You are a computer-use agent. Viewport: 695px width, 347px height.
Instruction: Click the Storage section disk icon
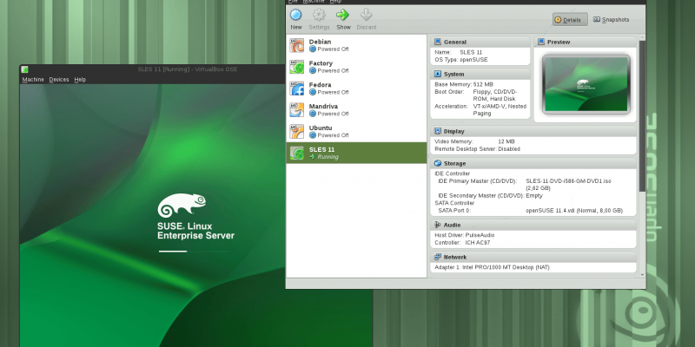click(x=438, y=163)
